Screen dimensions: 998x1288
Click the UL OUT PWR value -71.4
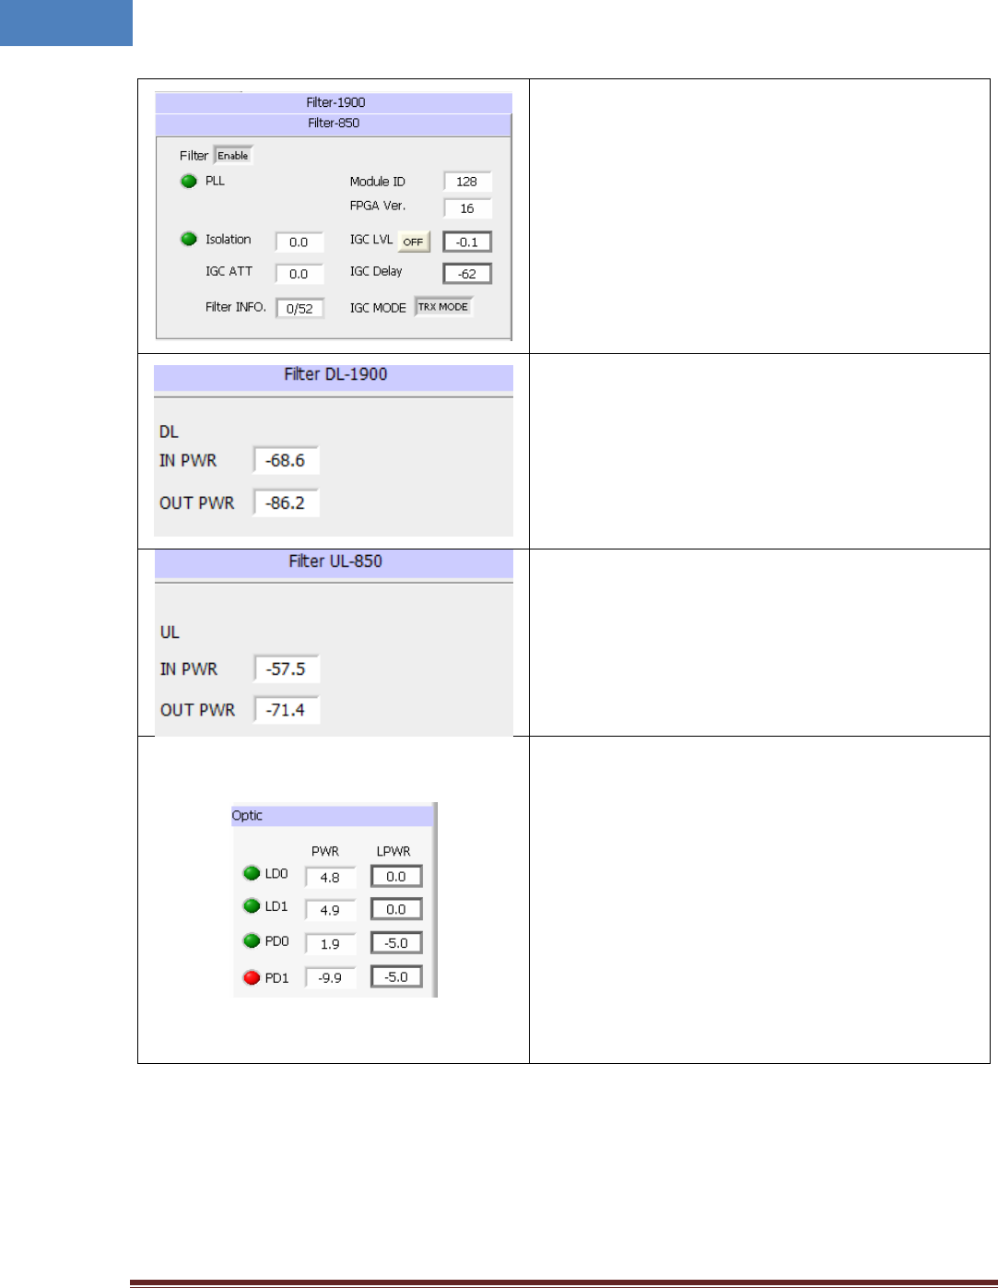tap(287, 710)
